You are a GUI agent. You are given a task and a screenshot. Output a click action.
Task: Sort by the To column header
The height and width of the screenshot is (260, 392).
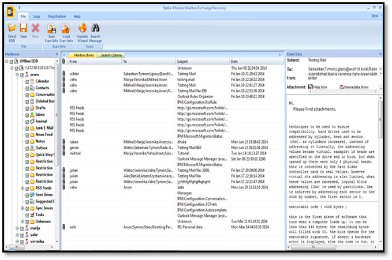click(149, 62)
